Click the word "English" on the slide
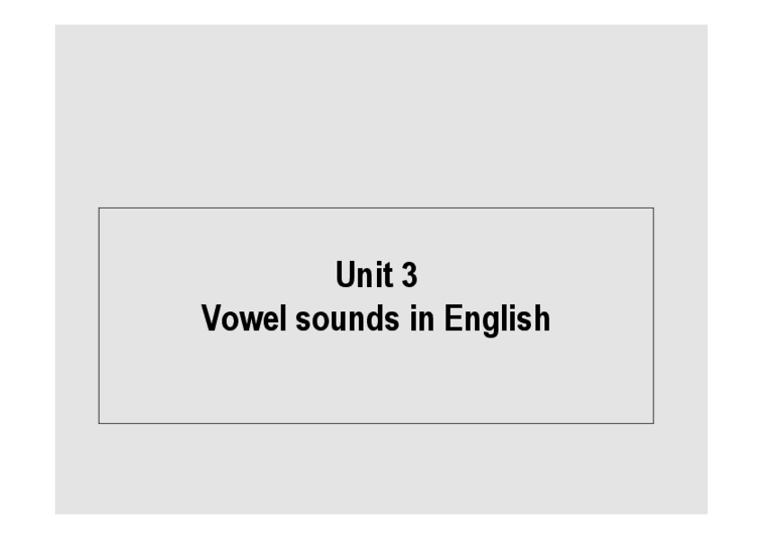This screenshot has height=539, width=763. tap(496, 319)
